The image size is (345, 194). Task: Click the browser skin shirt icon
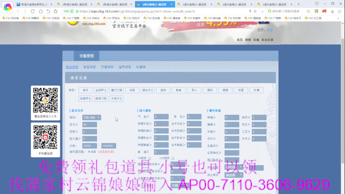tap(317, 4)
